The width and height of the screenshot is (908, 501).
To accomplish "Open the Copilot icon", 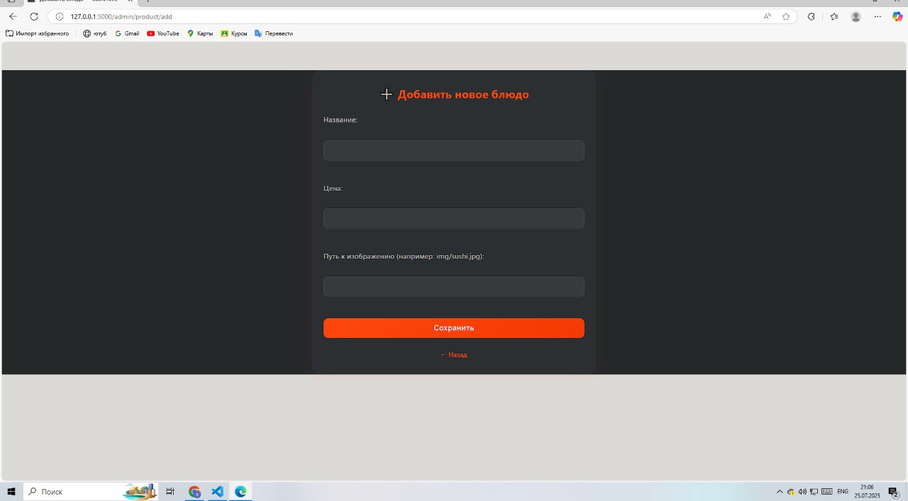I will point(897,16).
